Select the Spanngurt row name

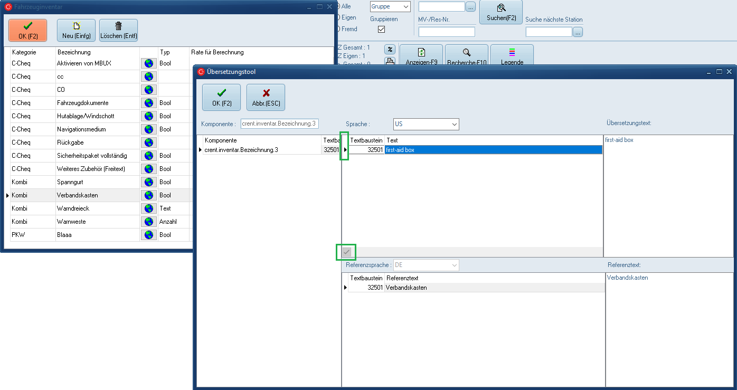click(70, 182)
